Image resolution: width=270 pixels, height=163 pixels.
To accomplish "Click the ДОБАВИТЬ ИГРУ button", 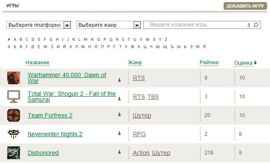I will click(245, 6).
